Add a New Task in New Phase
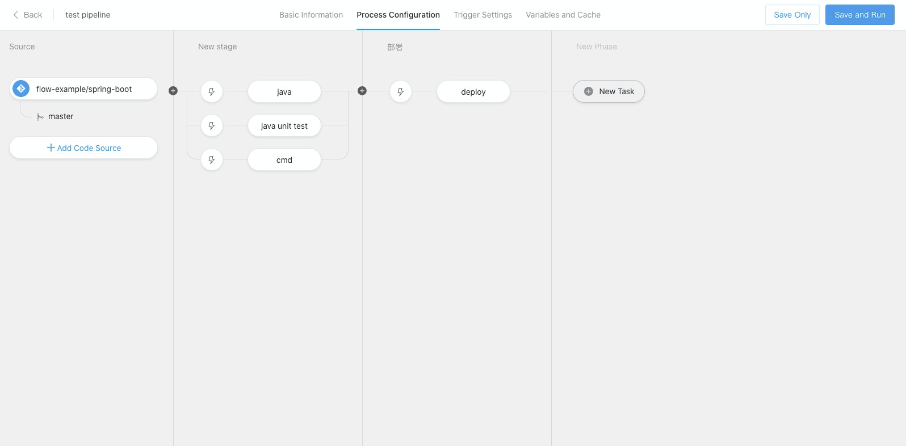Screen dimensions: 906x446 [x=609, y=91]
